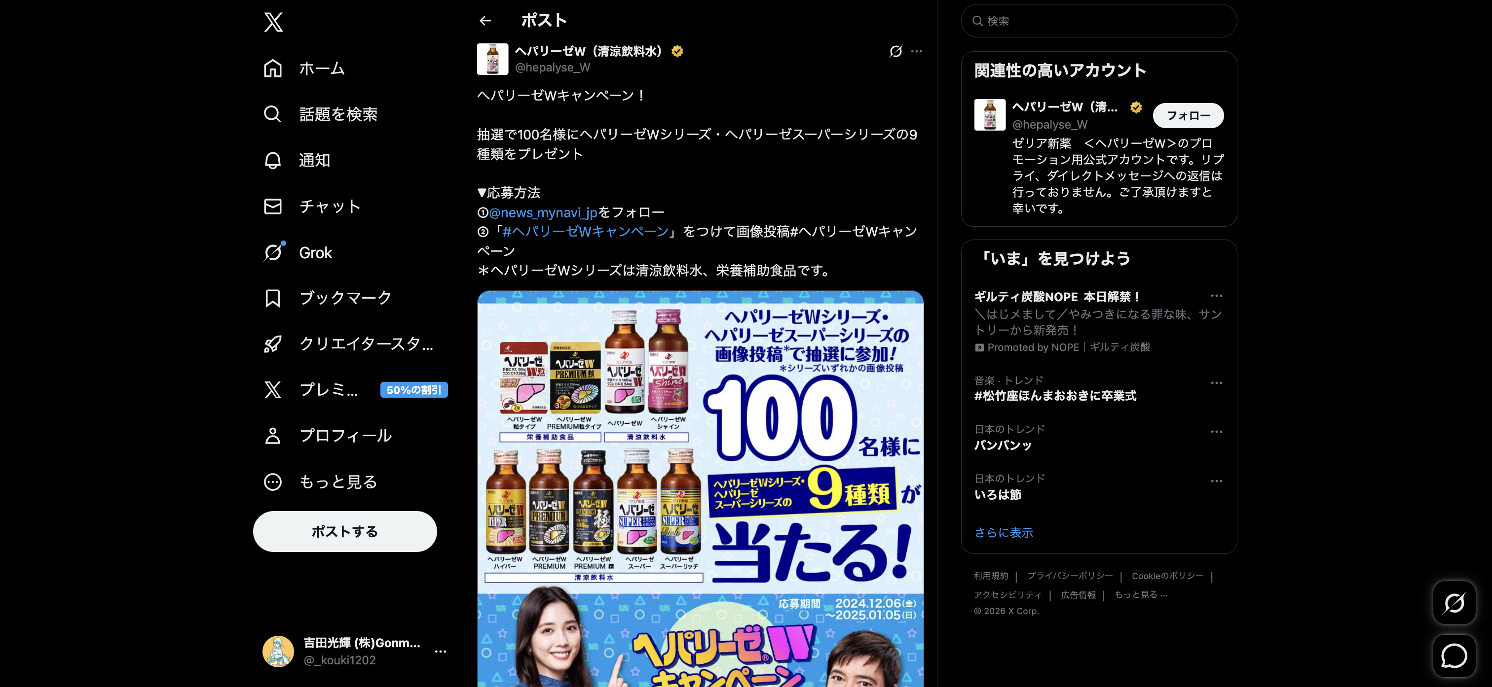Open ブックマーク via the bookmark icon
This screenshot has height=687, width=1492.
click(x=273, y=298)
